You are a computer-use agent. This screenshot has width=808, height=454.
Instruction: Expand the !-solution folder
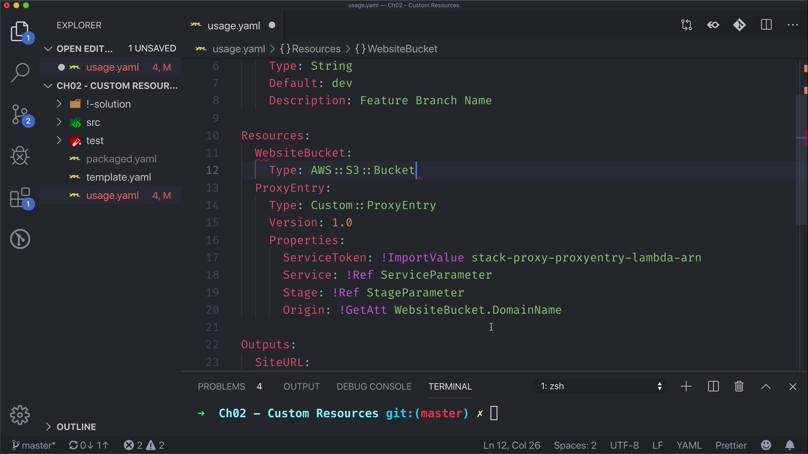108,104
